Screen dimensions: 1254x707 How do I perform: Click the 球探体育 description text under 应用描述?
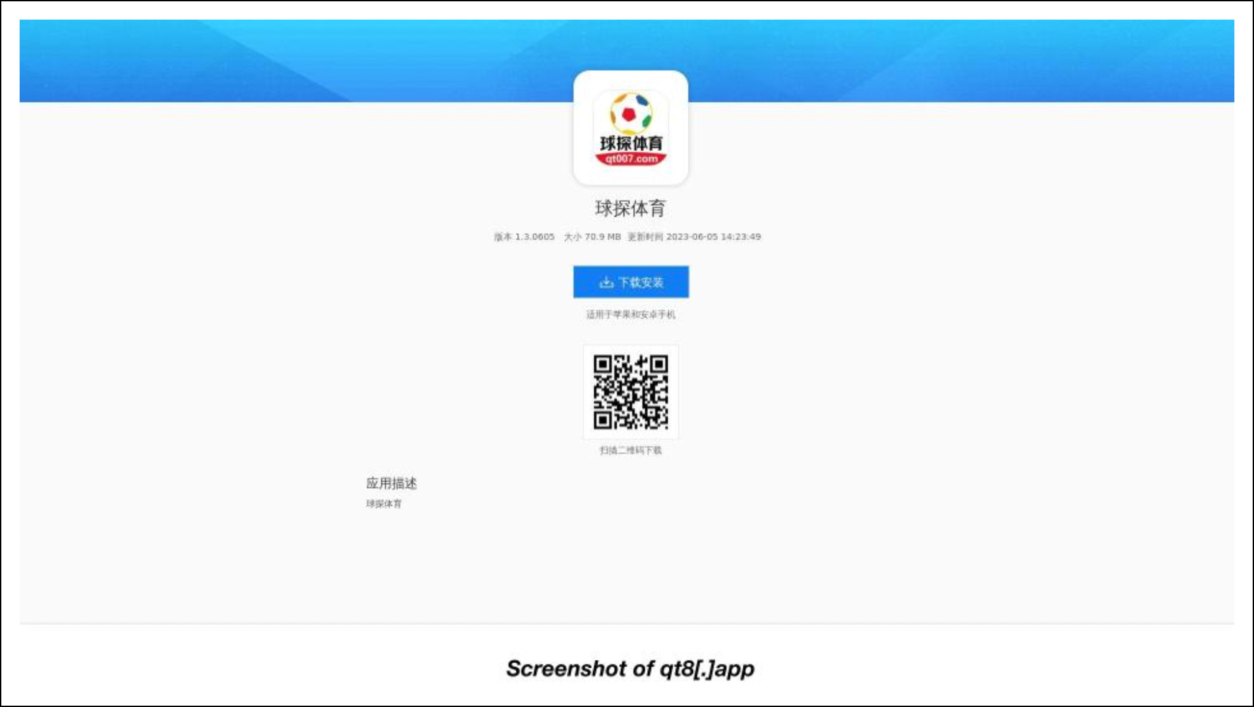[x=384, y=504]
